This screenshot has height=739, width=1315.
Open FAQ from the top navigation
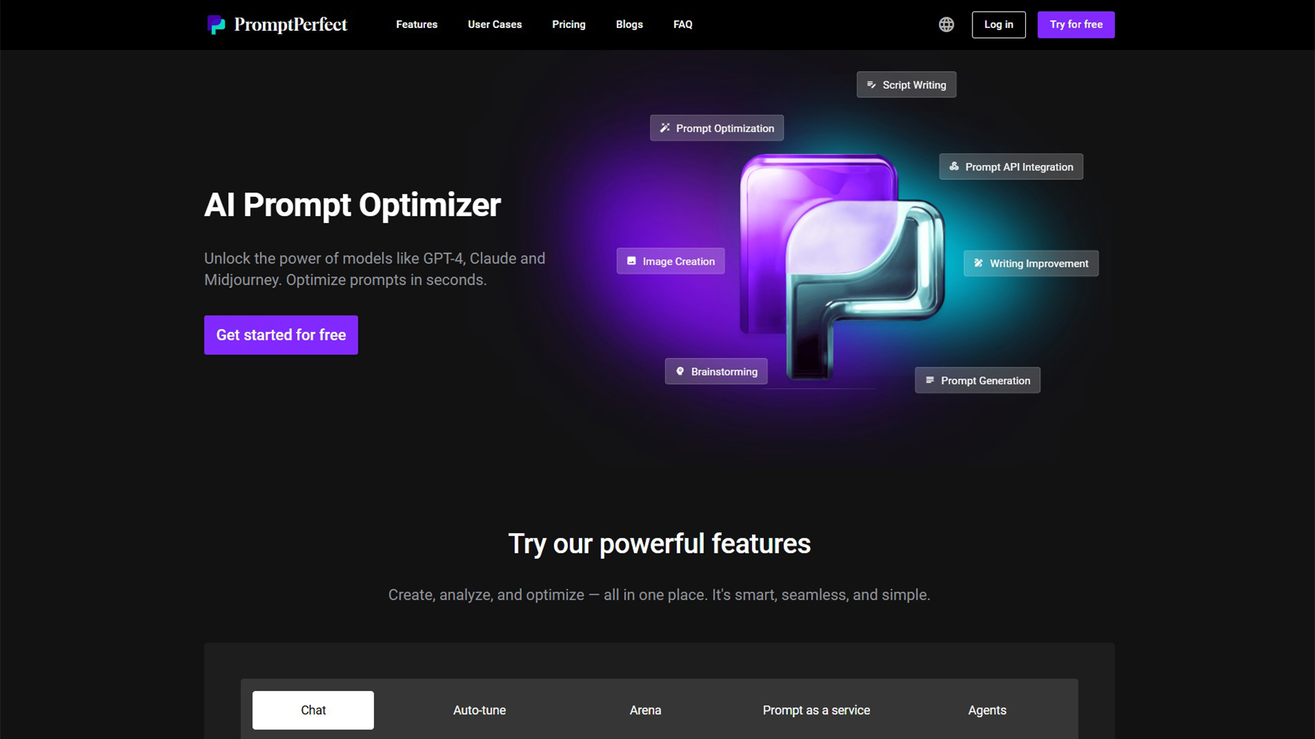coord(682,25)
